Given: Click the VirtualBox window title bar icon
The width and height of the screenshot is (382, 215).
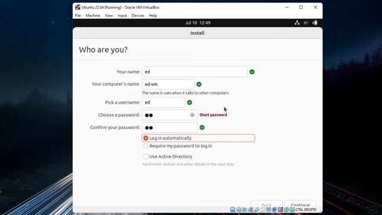Looking at the screenshot, I should [78, 7].
